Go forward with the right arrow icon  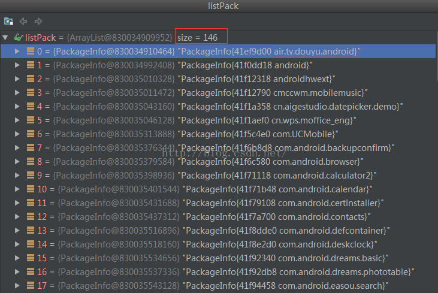tap(38, 21)
